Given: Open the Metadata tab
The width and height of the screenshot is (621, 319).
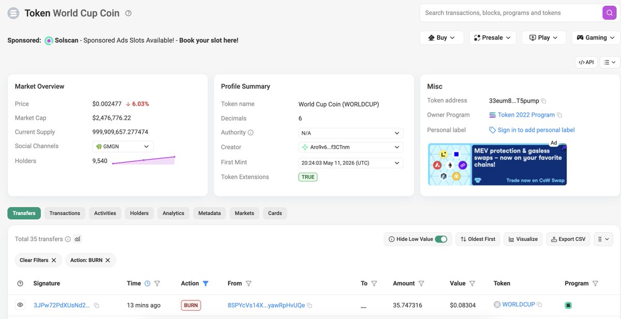Looking at the screenshot, I should click(x=210, y=213).
